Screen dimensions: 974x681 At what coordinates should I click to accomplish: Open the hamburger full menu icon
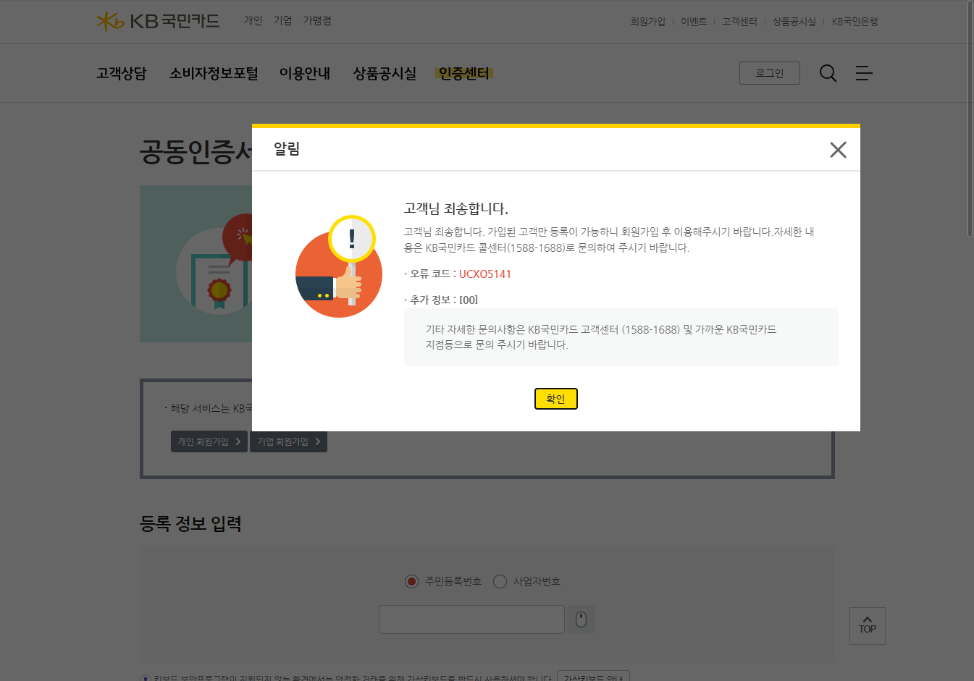pyautogui.click(x=864, y=73)
